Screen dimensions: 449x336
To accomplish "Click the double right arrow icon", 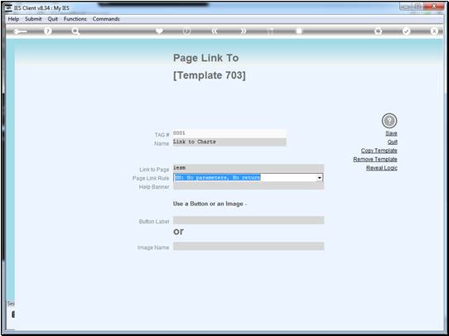I will tap(243, 31).
